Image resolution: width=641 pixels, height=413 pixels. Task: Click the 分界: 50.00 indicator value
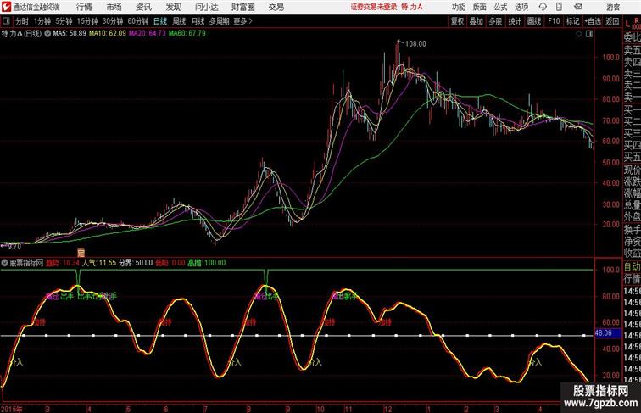click(x=136, y=263)
